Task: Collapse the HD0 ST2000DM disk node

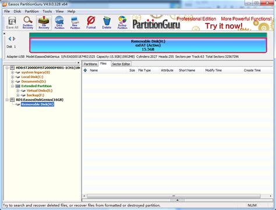Action: 7,67
